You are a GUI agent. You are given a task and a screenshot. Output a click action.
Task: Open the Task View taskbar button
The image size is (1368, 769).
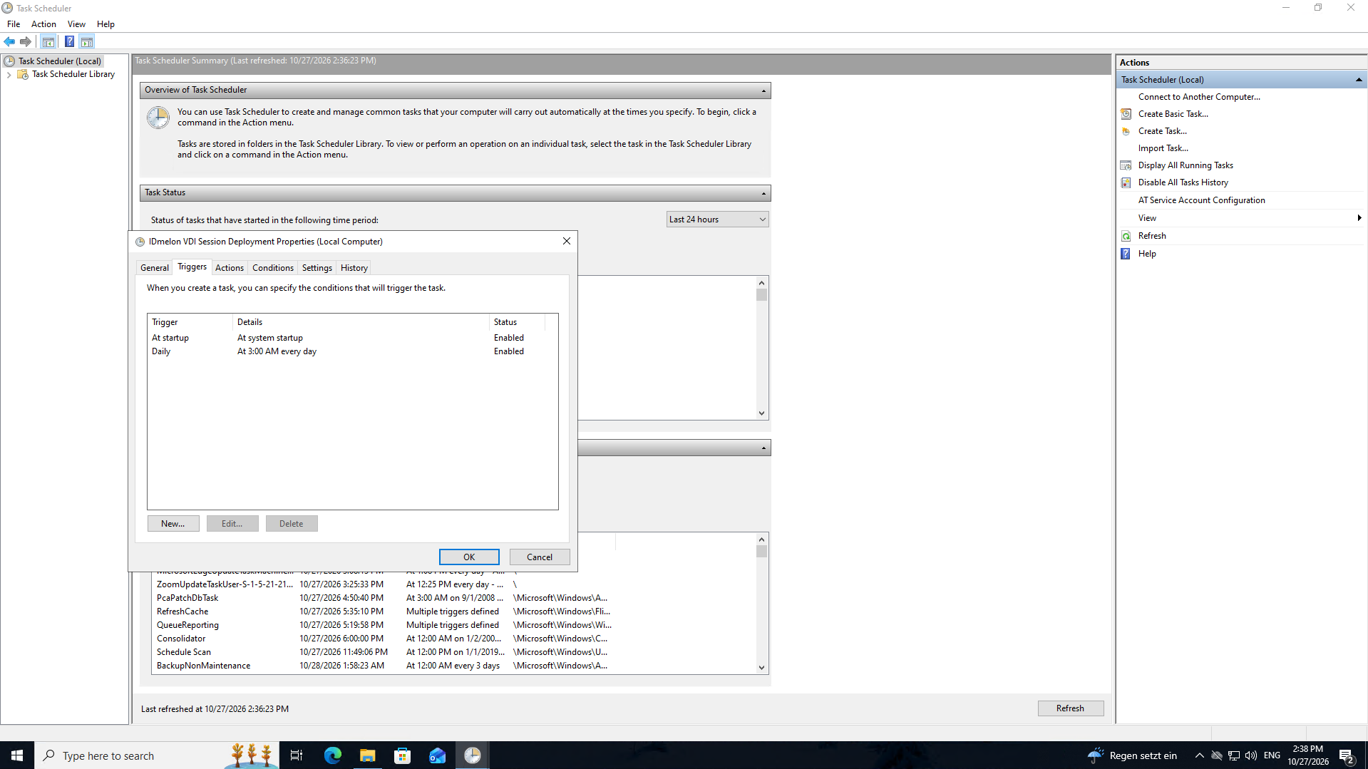click(x=297, y=755)
